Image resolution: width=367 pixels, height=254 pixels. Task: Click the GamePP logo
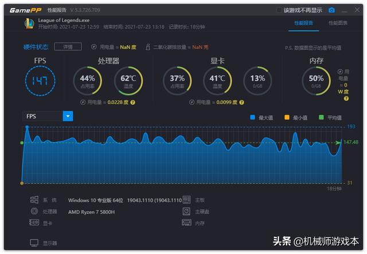click(x=25, y=10)
